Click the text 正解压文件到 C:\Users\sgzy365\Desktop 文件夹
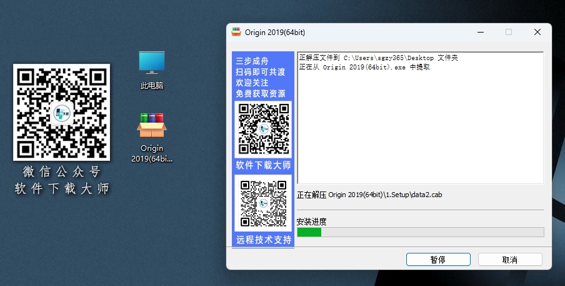565x286 pixels. [378, 58]
